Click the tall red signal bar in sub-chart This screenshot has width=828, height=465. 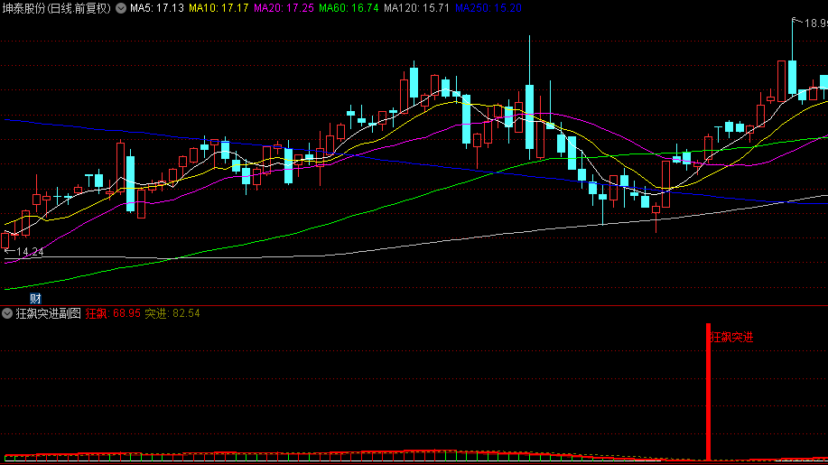click(708, 392)
